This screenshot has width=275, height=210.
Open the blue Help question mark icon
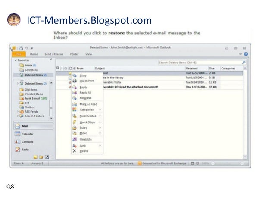[x=246, y=54]
